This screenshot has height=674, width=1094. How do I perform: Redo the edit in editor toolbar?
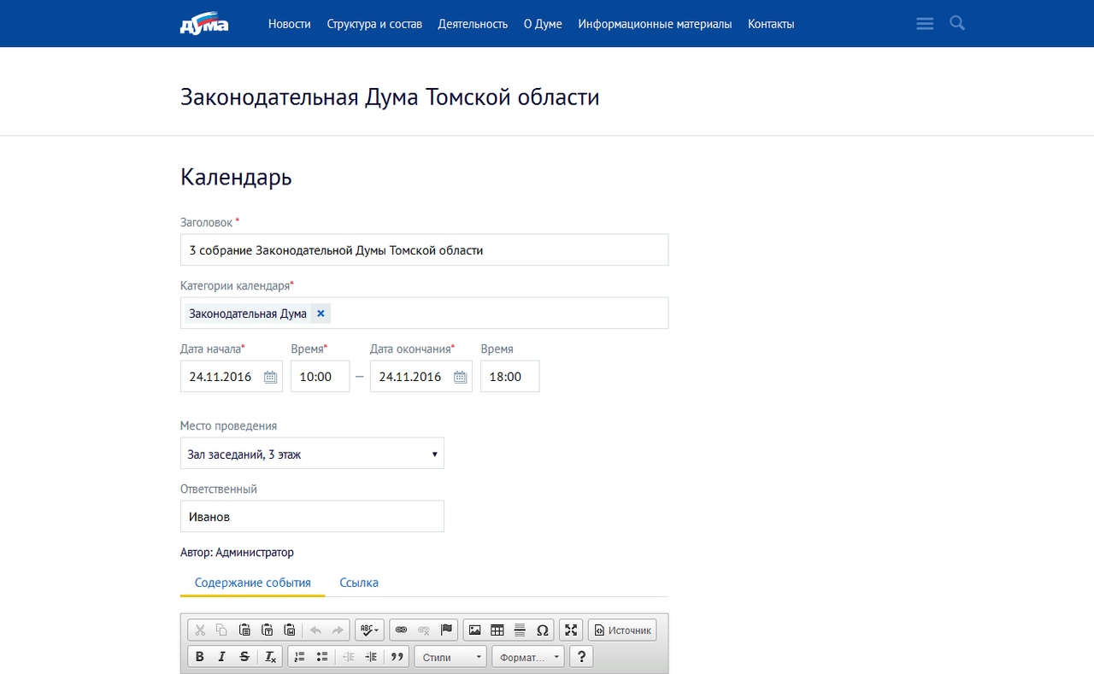(x=338, y=630)
